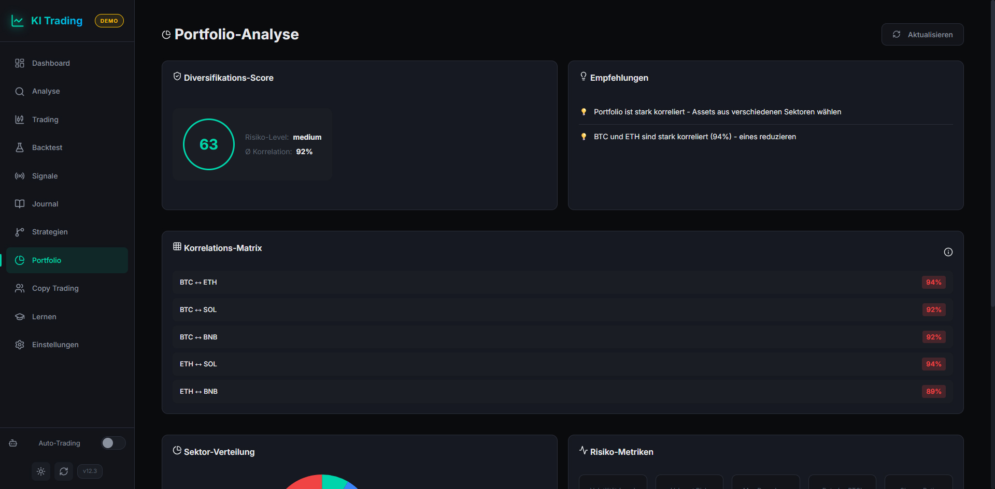Open Signale via its radio icon
This screenshot has height=489, width=995.
[x=20, y=176]
